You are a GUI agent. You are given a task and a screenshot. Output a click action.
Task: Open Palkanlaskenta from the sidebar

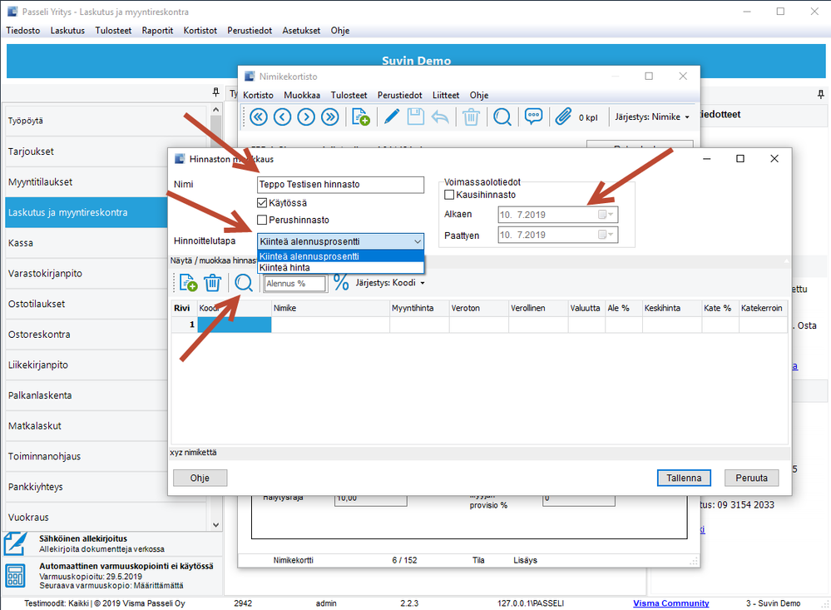coord(87,395)
